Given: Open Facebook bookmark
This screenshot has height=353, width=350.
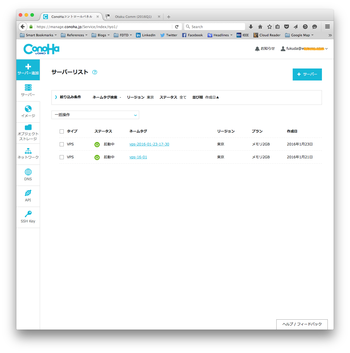Looking at the screenshot, I should (x=192, y=35).
